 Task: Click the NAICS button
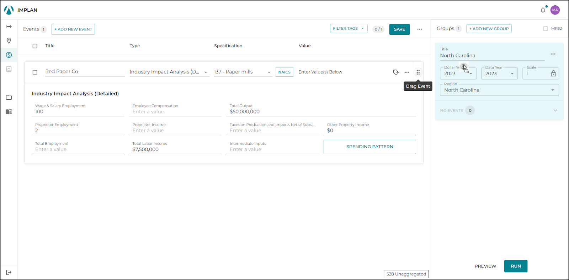pyautogui.click(x=284, y=72)
